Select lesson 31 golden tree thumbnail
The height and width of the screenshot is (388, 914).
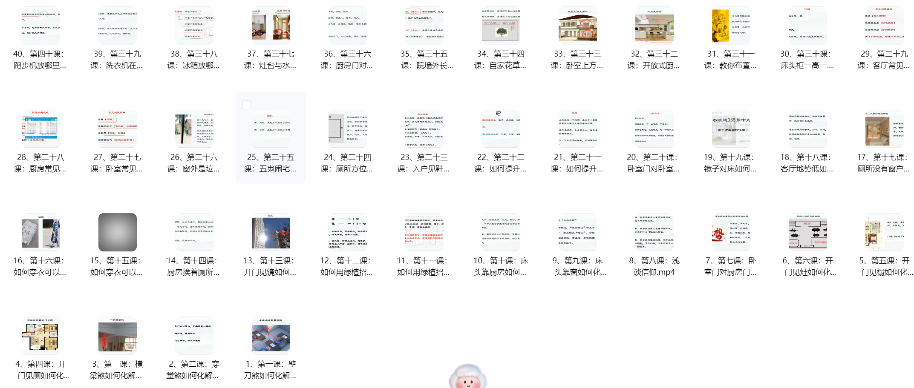(731, 26)
